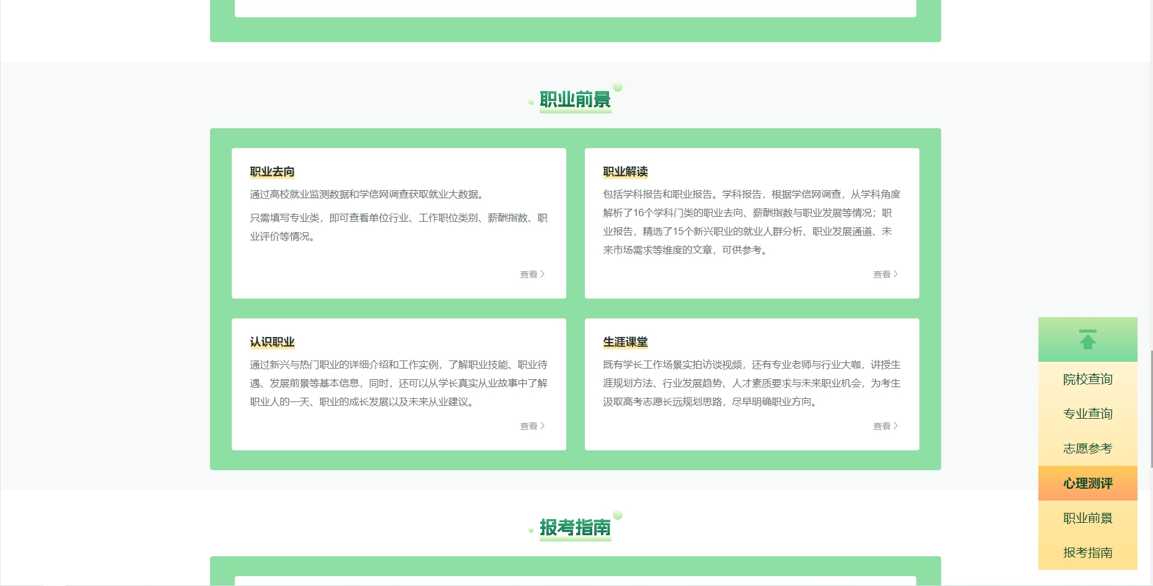The width and height of the screenshot is (1153, 586).
Task: Open 院校查询 in the side navigation
Action: point(1087,379)
